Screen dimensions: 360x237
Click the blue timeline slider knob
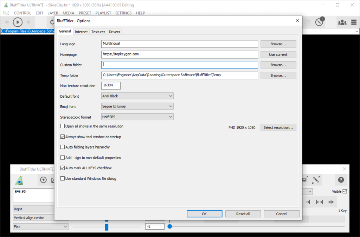170,226
